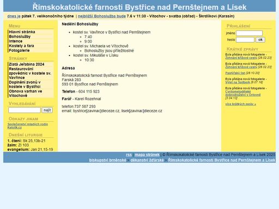
Task: Open the Kostely a fara menu item
Action: coord(31,46)
